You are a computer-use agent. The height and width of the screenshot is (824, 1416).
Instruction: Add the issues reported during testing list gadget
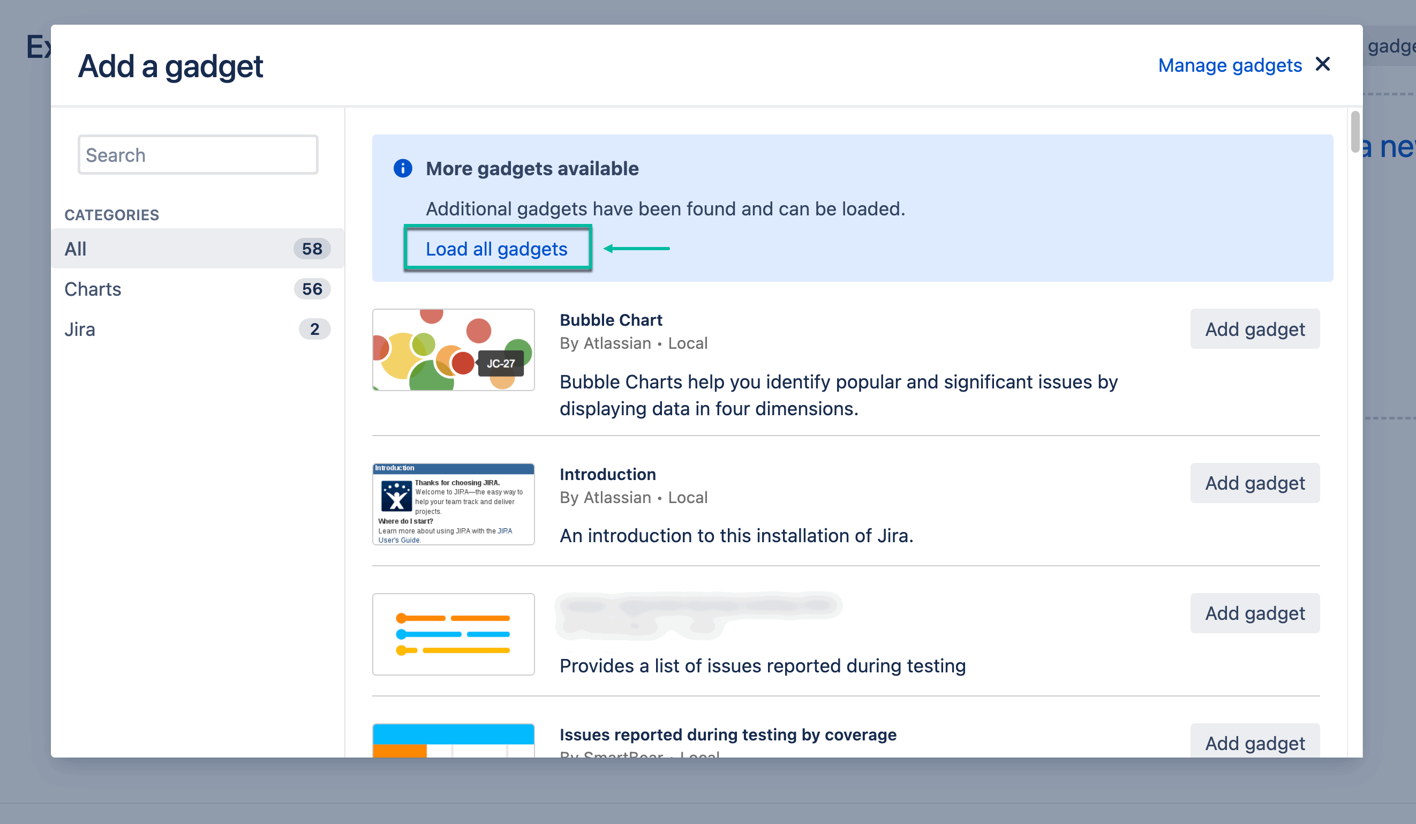(1254, 613)
